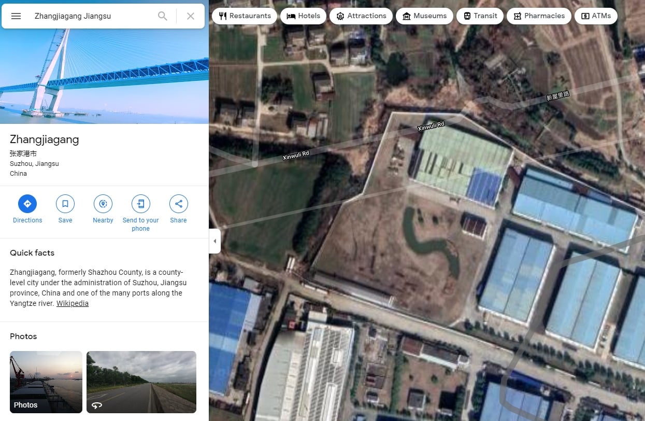Viewport: 645px width, 421px height.
Task: Show Attractions on the map
Action: [x=361, y=16]
